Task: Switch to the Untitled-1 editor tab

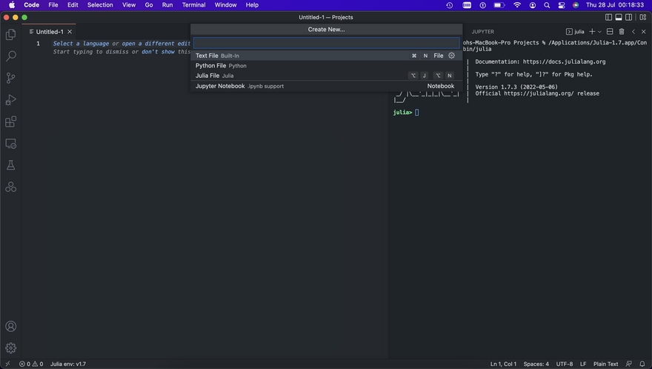Action: [50, 32]
